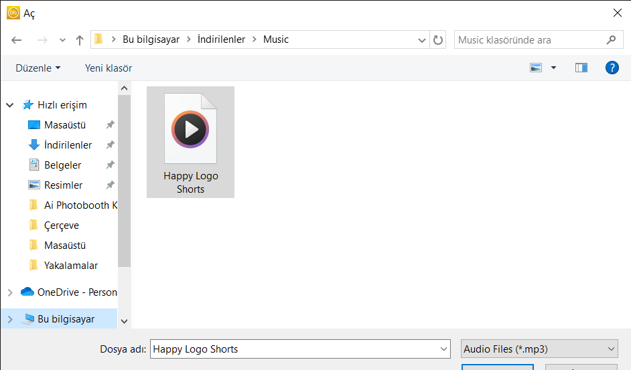Click Yeni klasör button
This screenshot has height=370, width=631.
pyautogui.click(x=109, y=68)
